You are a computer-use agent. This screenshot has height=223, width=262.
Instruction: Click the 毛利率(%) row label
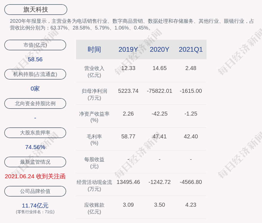[x=94, y=140]
